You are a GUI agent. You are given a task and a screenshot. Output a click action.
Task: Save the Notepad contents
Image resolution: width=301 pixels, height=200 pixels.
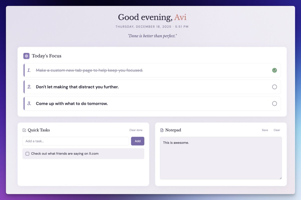coord(265,130)
